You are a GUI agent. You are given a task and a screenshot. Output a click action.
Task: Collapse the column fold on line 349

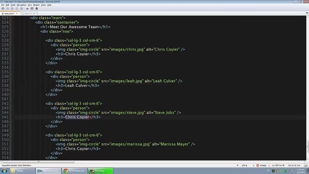coord(11,135)
